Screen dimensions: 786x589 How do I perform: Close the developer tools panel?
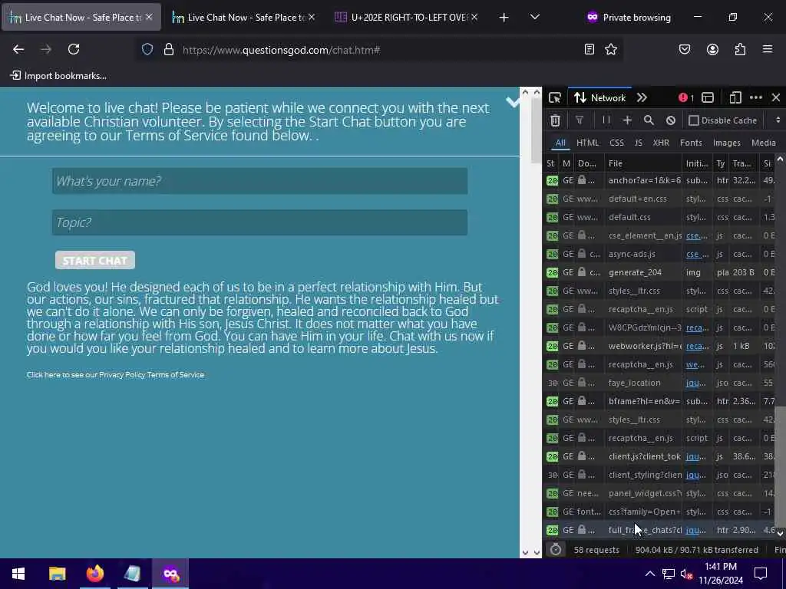[x=775, y=97]
